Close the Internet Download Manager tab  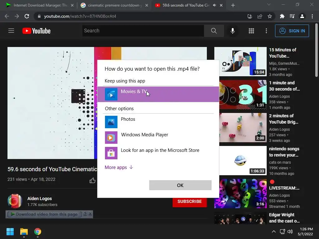72,6
